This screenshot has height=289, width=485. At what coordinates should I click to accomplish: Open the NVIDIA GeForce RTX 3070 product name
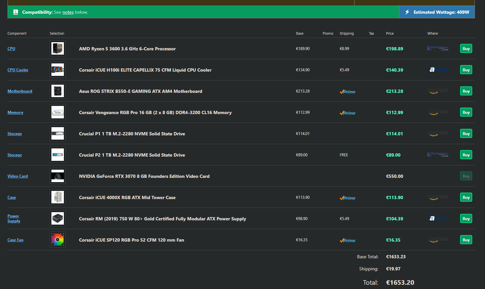144,176
